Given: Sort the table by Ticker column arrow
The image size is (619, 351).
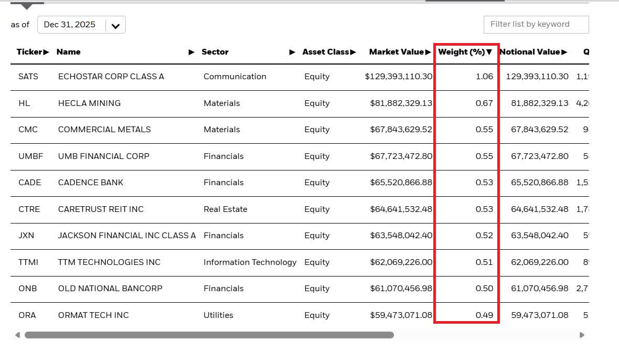Looking at the screenshot, I should click(47, 52).
